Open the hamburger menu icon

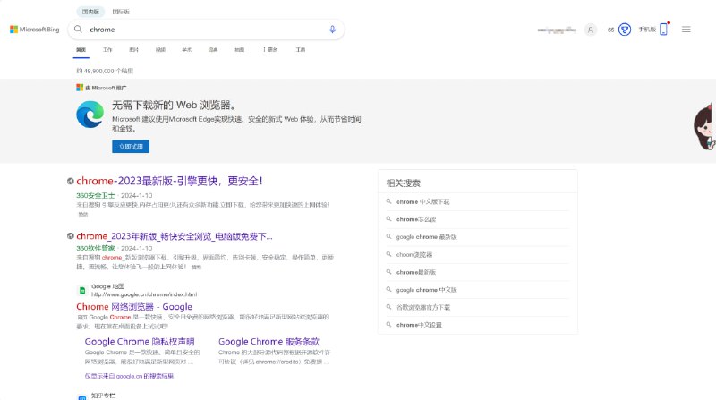point(686,30)
